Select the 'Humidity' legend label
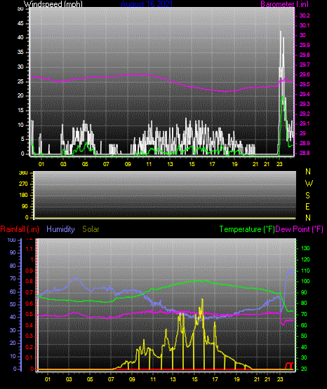Viewport: 327px width, 389px height. [60, 229]
